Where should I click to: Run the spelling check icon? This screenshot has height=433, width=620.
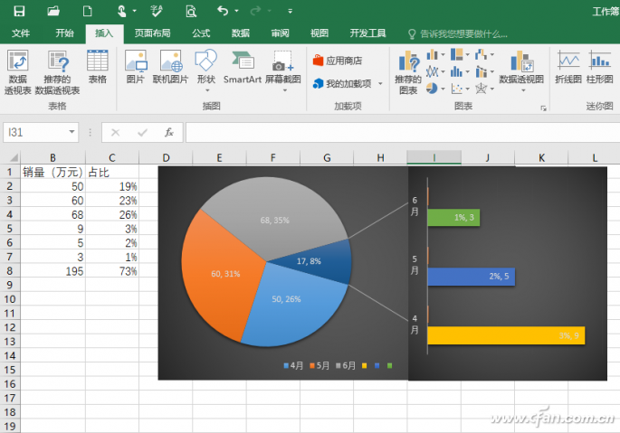[157, 11]
